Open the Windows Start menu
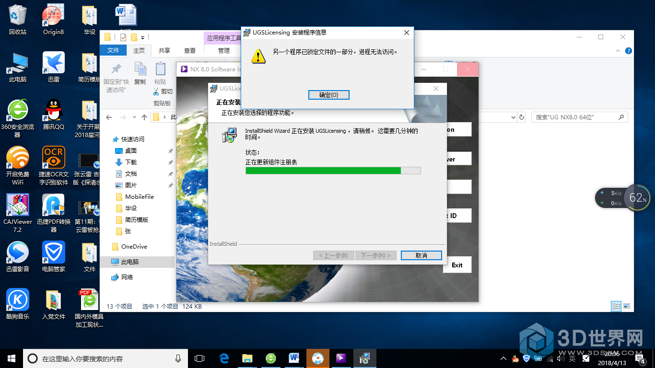Screen dimensions: 655x368 tap(12, 358)
